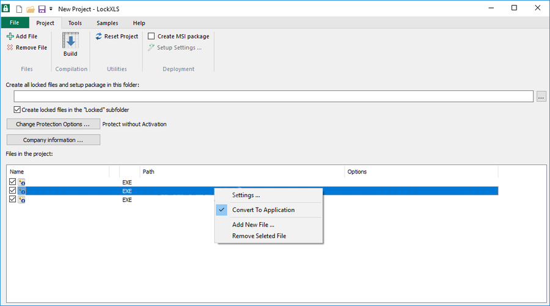Click the Build icon in Compilation group
Viewport: 550px width, 306px height.
pyautogui.click(x=70, y=42)
